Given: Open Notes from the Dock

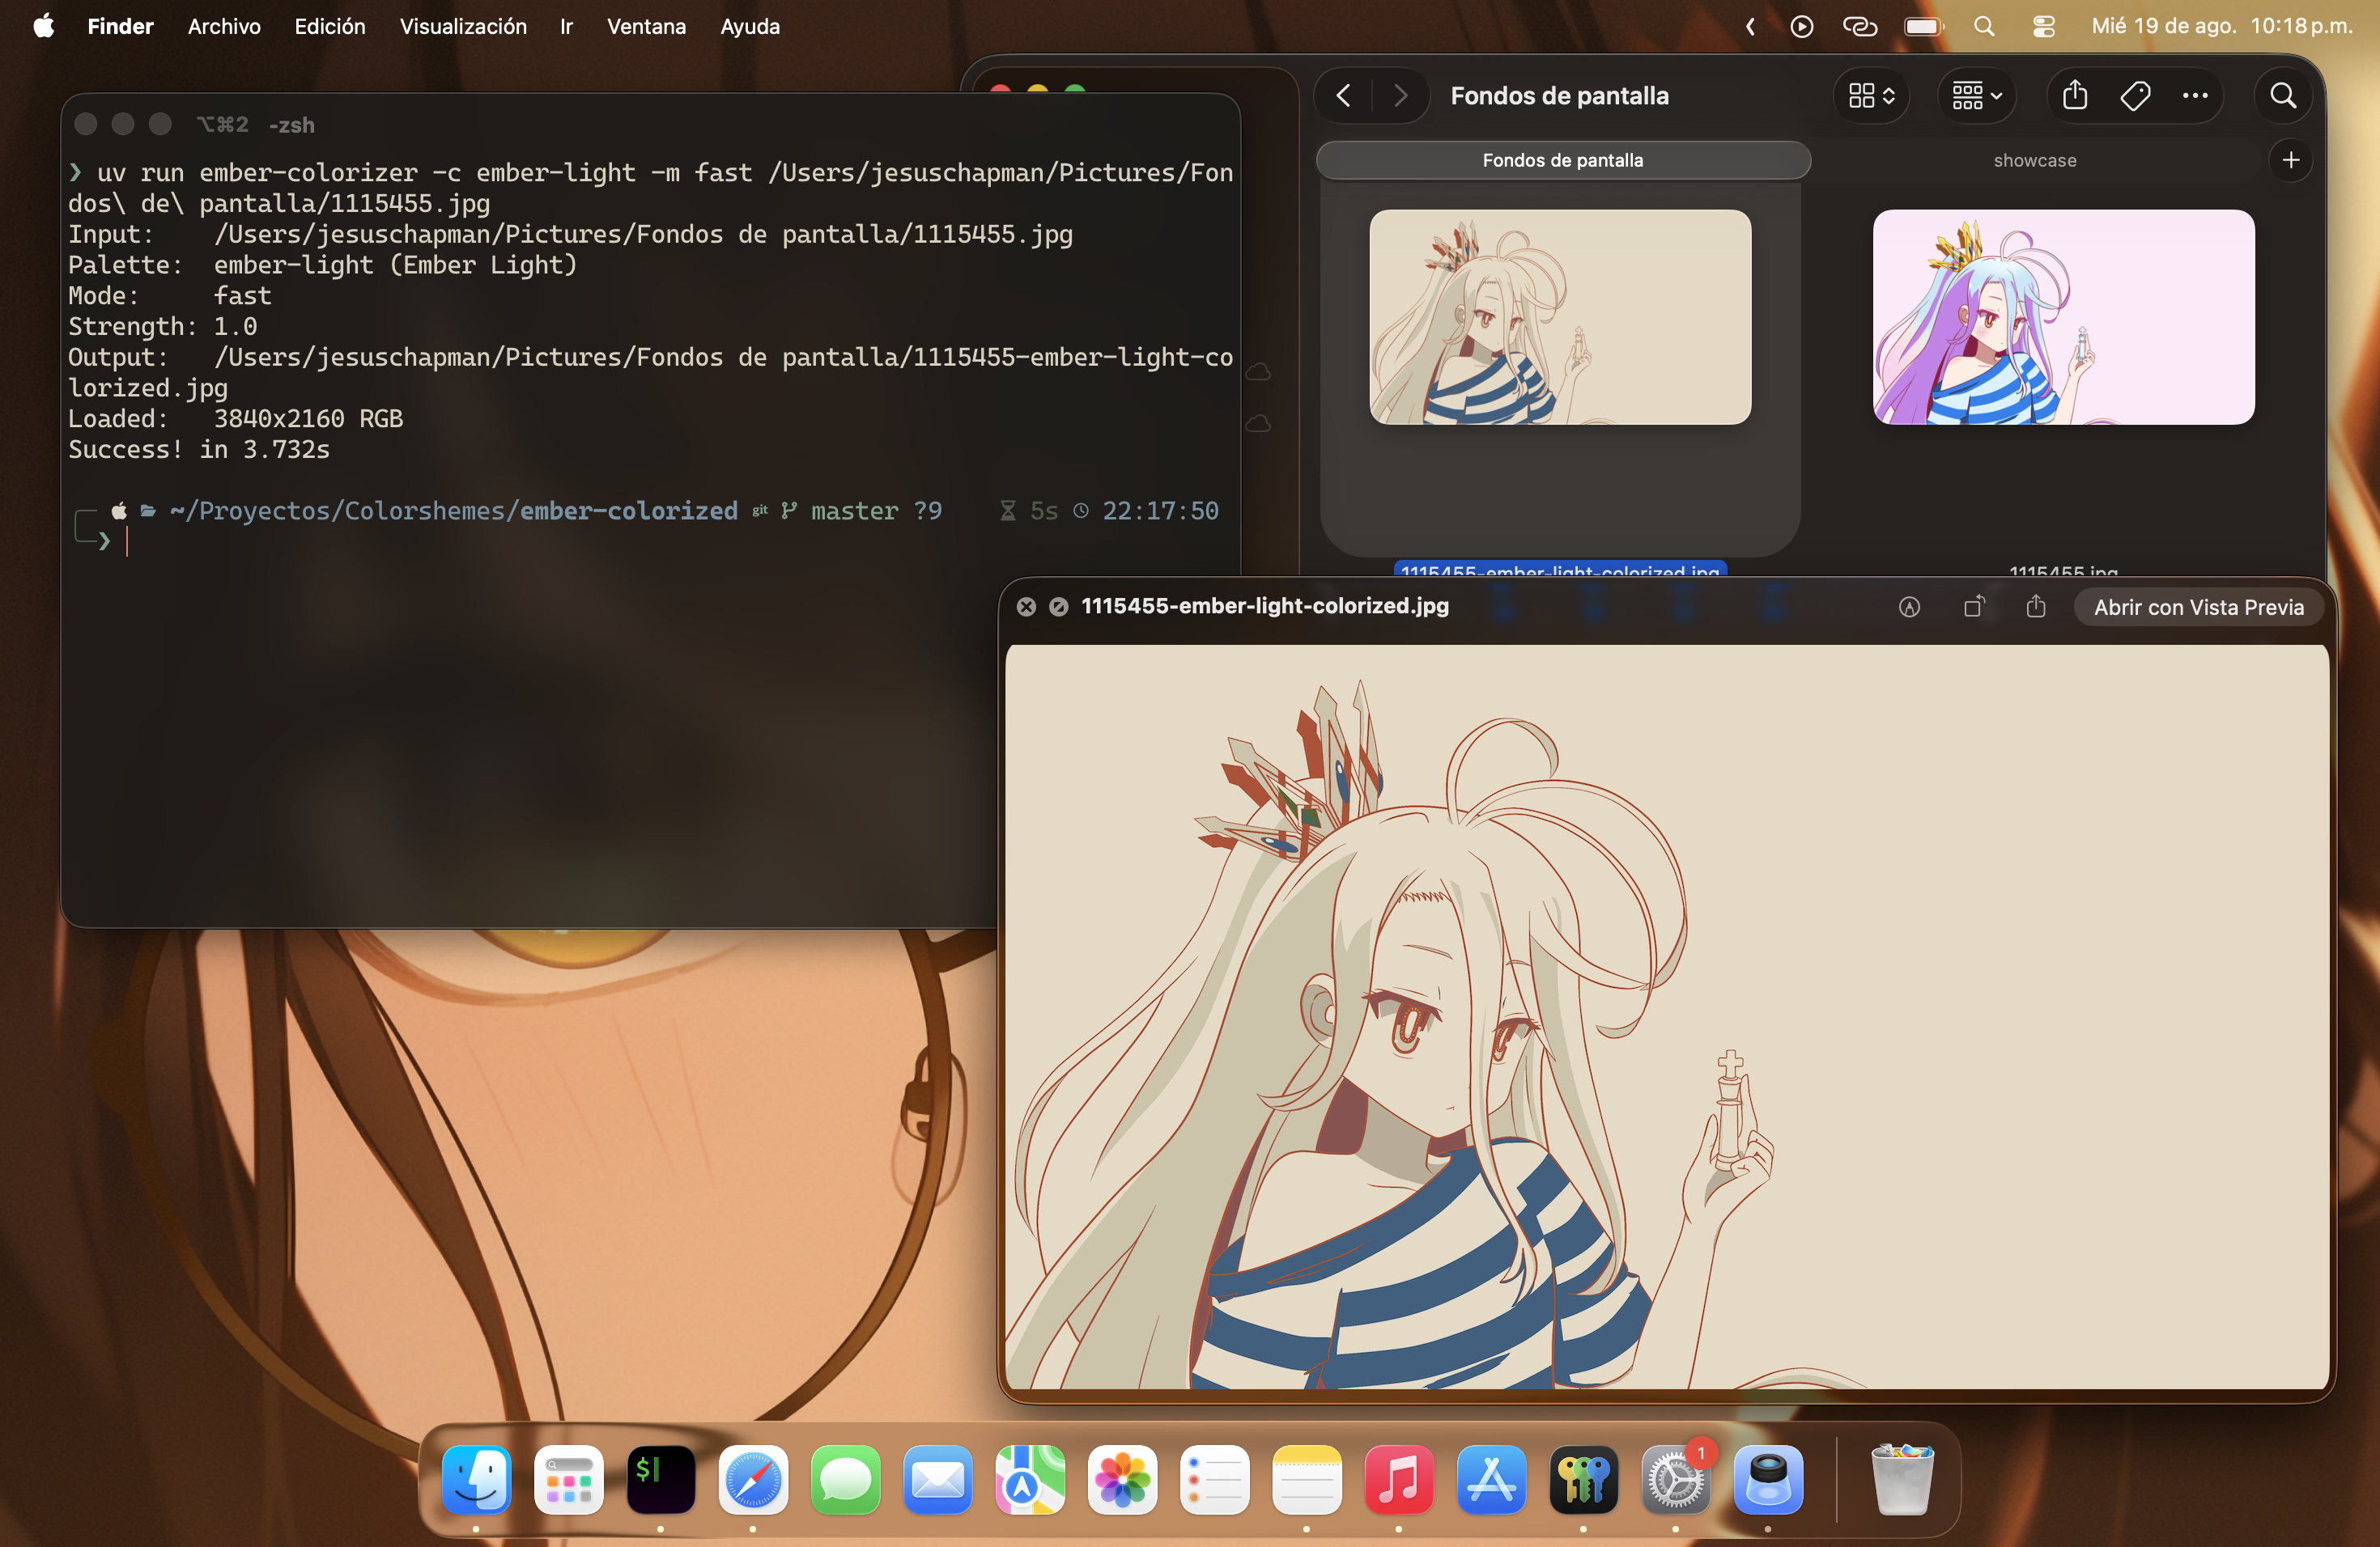Looking at the screenshot, I should pyautogui.click(x=1307, y=1479).
